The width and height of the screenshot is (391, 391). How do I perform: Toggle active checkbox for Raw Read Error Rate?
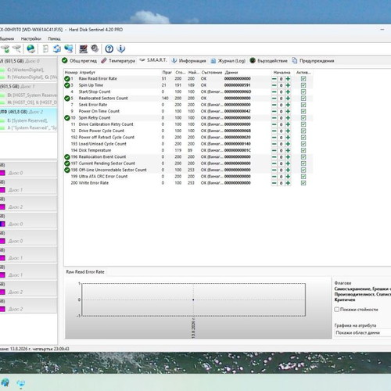303,79
